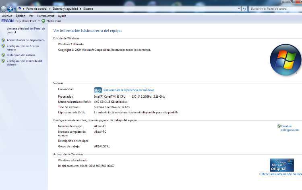Click the computer icon in address bar
Screen dimensions: 302x190
20,9
